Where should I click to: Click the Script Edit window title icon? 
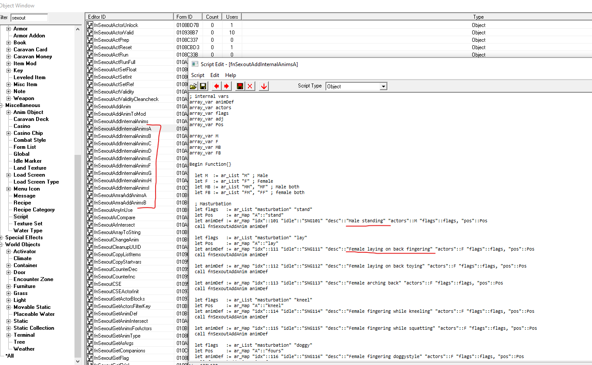coord(195,64)
